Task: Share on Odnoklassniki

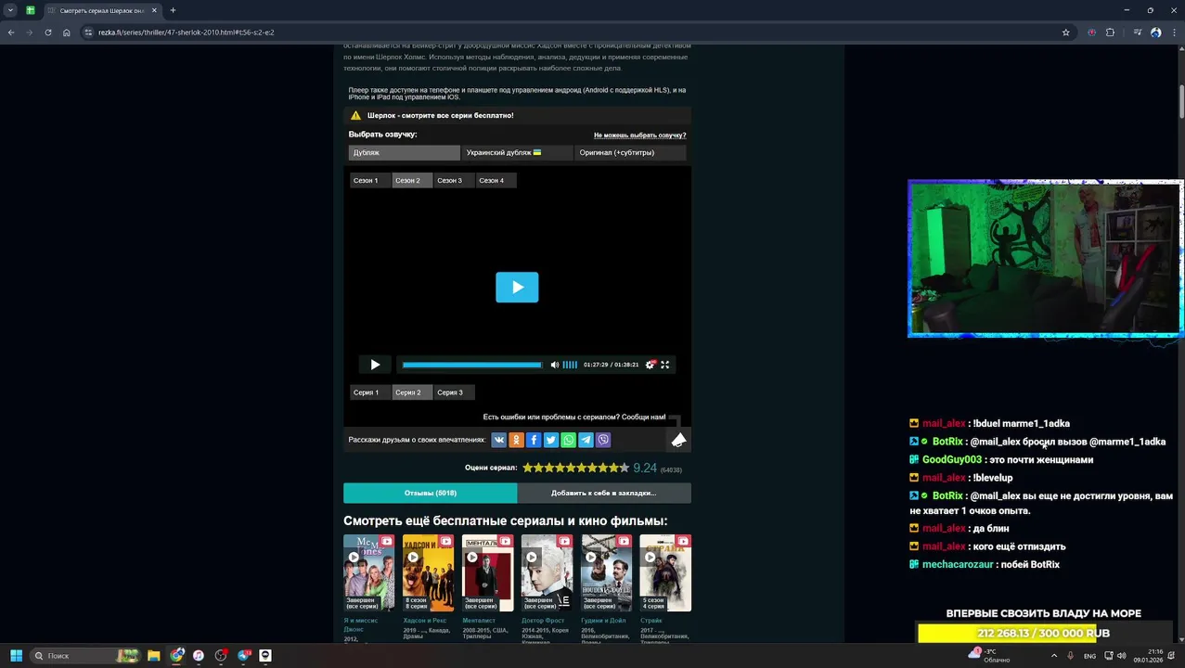Action: 516,440
